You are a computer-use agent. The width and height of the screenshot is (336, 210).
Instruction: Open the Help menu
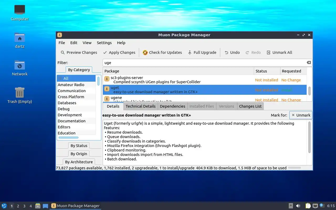121,43
